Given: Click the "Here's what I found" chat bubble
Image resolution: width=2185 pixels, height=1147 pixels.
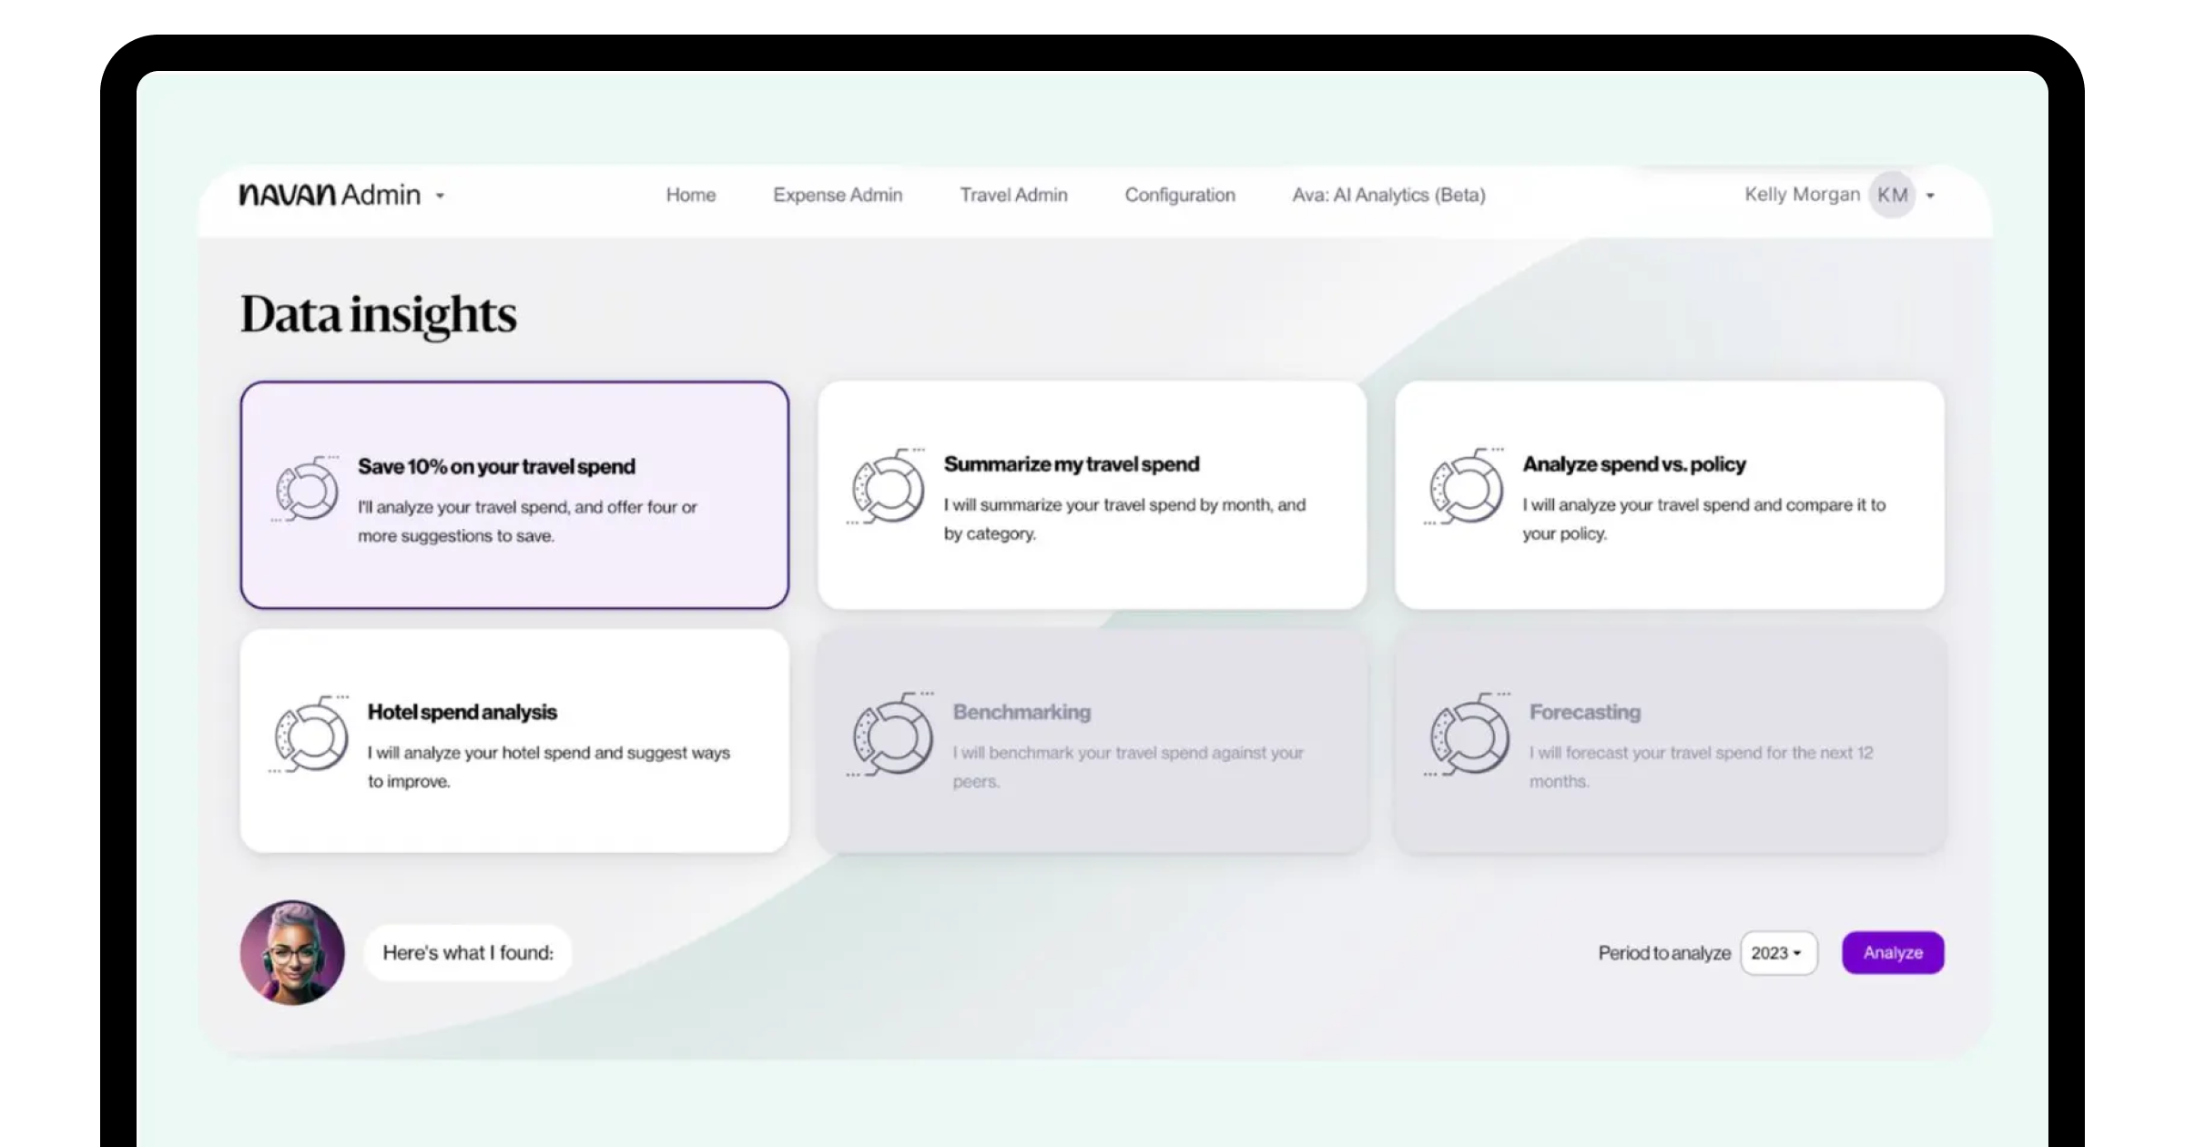Looking at the screenshot, I should click(x=468, y=953).
